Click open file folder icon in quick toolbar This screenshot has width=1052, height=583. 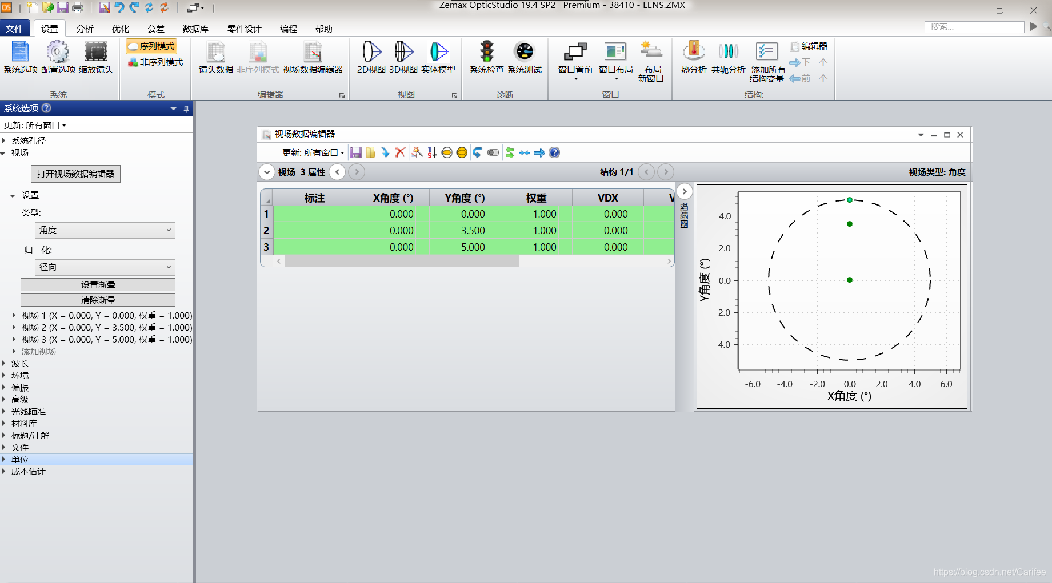coord(48,7)
